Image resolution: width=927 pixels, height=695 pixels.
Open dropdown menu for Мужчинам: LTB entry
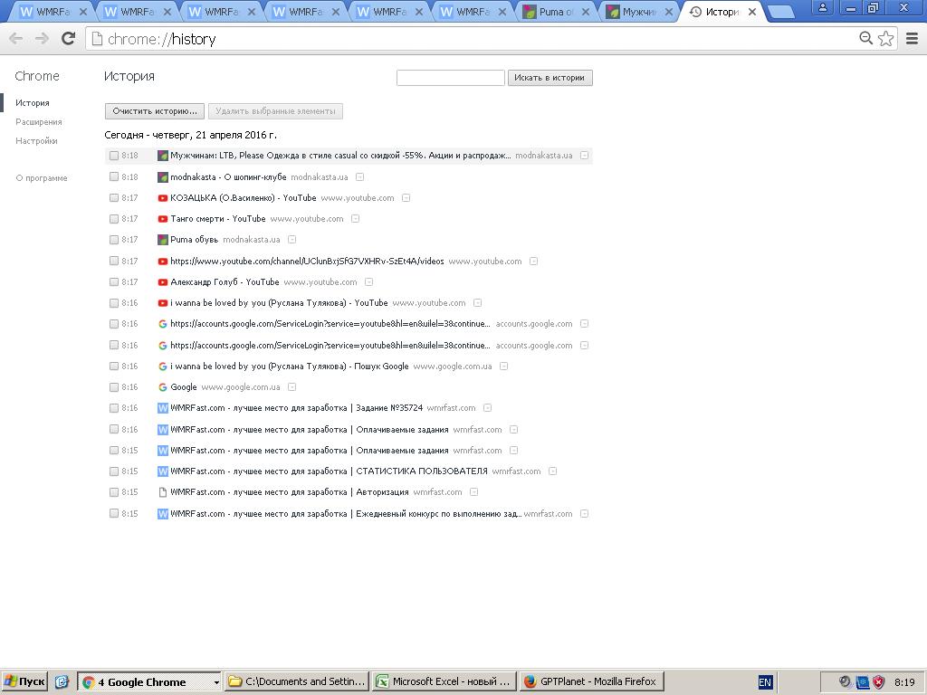pyautogui.click(x=584, y=156)
